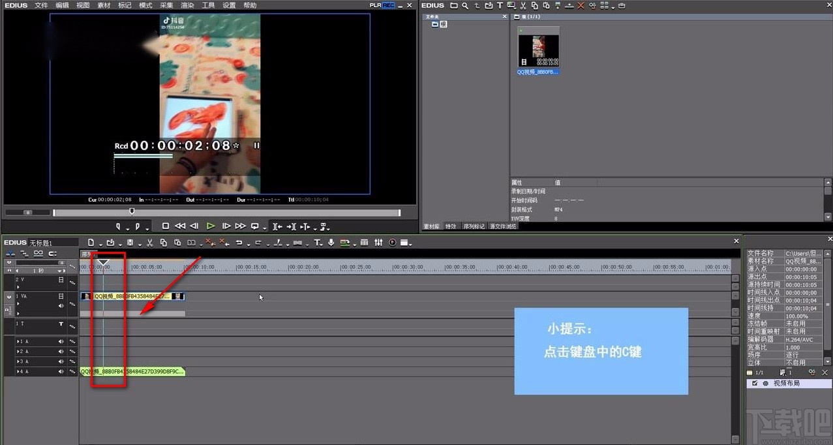
Task: Open the search (magnifier) icon in bin toolbar
Action: [x=464, y=5]
